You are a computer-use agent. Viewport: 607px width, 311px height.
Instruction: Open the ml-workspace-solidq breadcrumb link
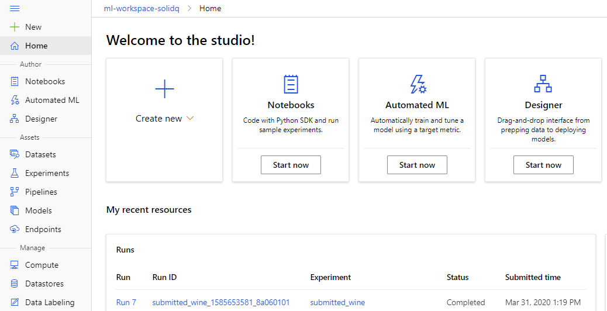[x=142, y=9]
